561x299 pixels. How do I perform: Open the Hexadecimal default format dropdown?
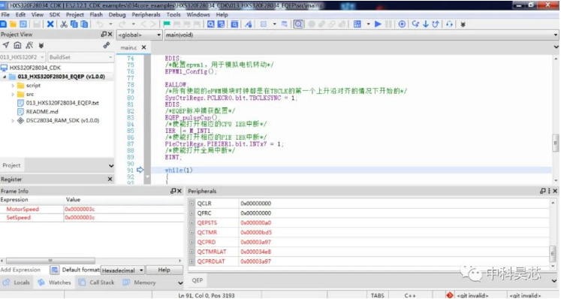tap(122, 270)
